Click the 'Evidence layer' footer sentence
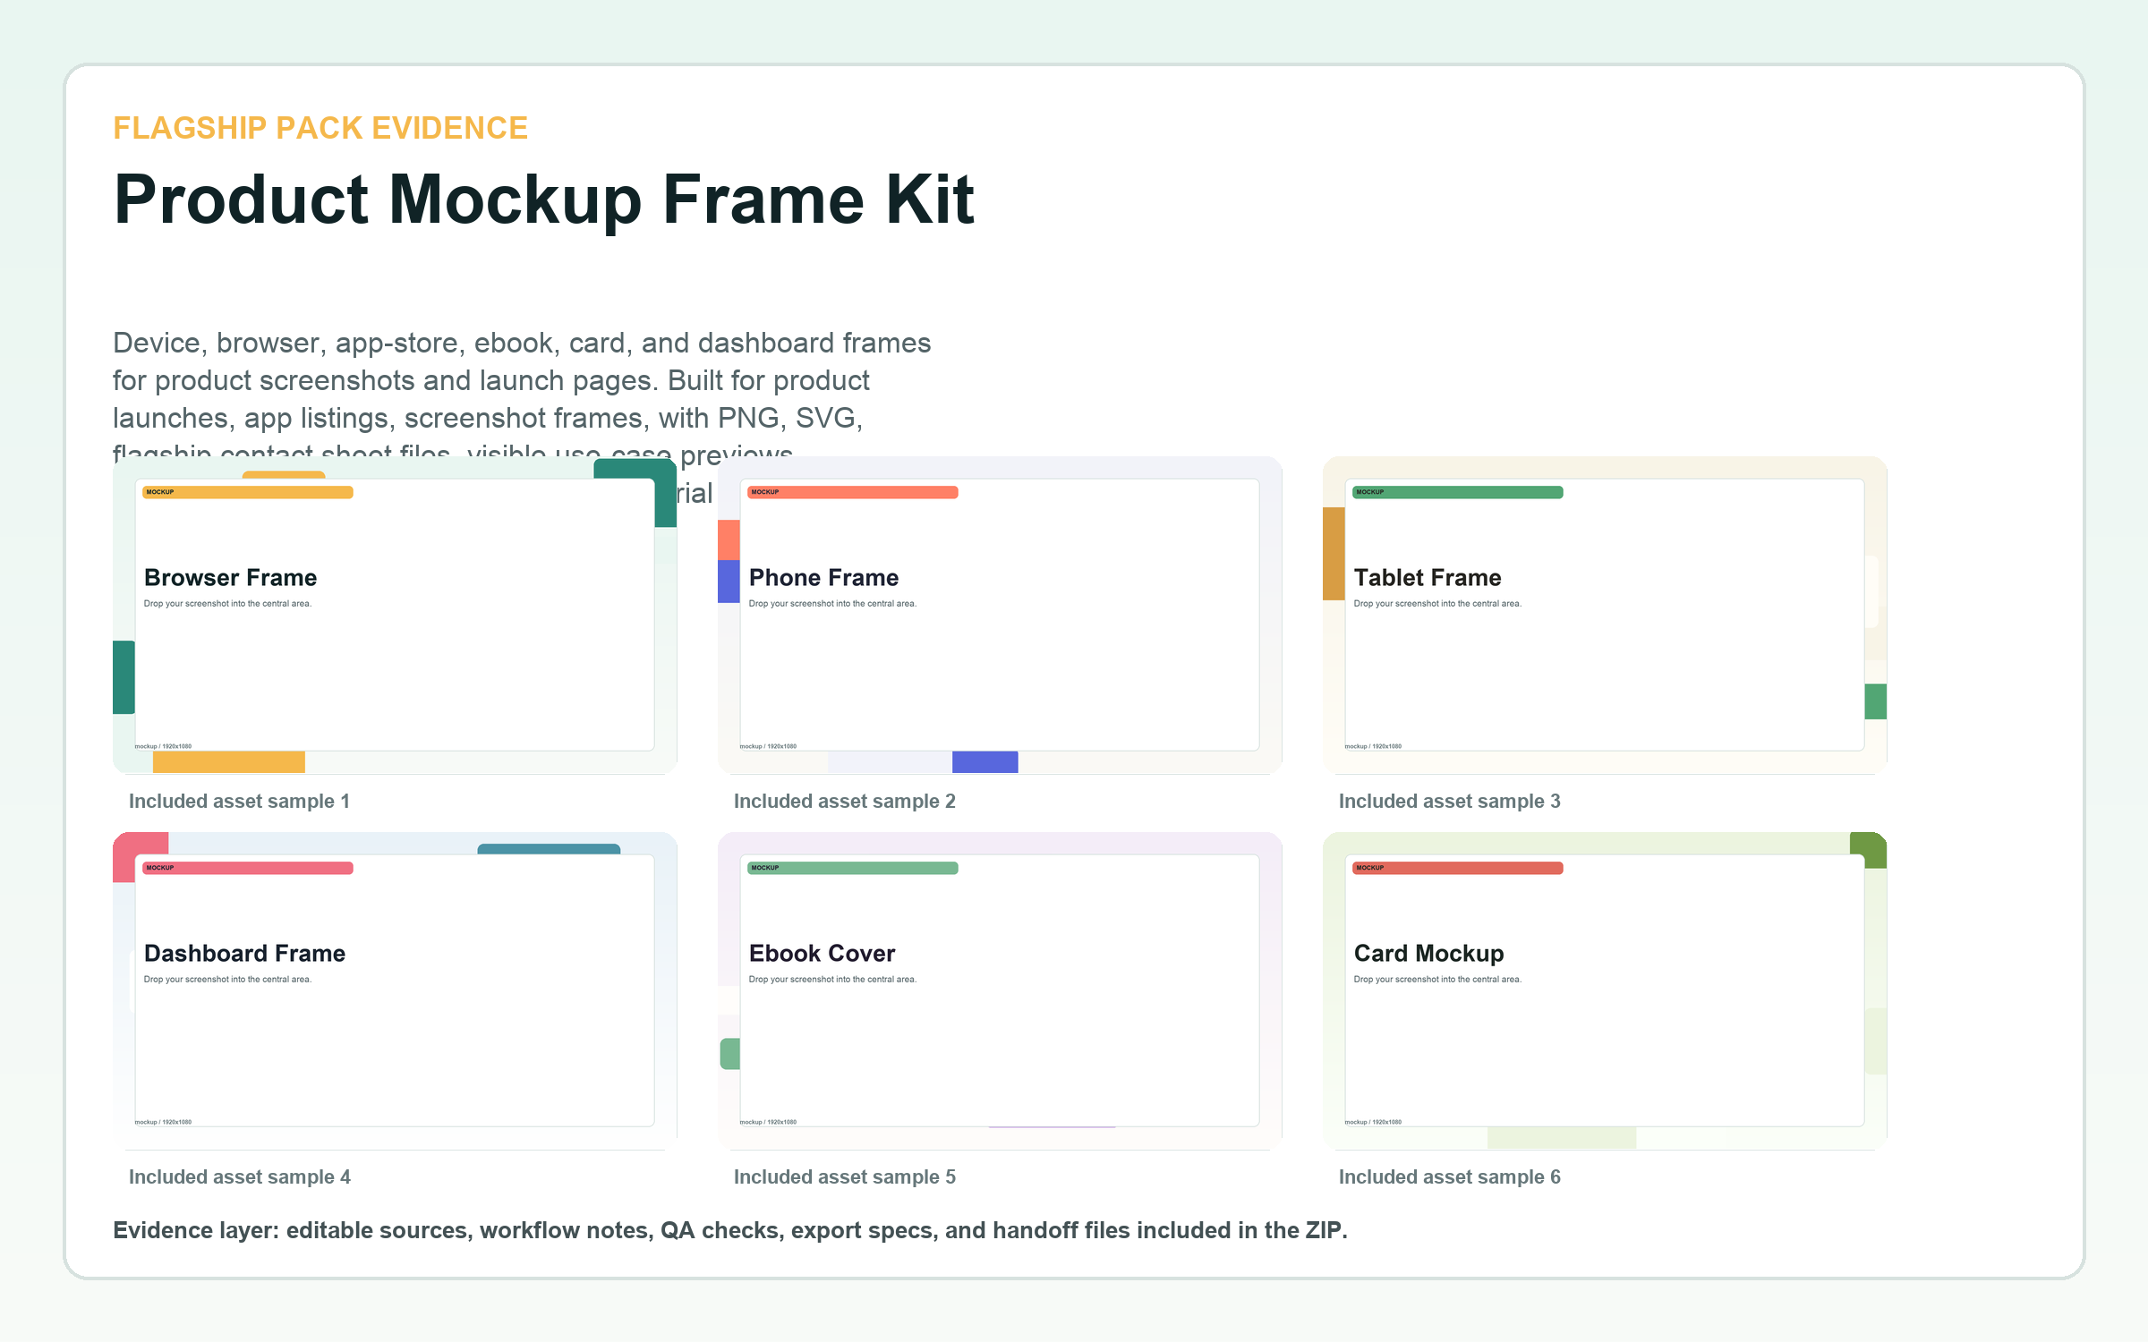 pyautogui.click(x=730, y=1231)
